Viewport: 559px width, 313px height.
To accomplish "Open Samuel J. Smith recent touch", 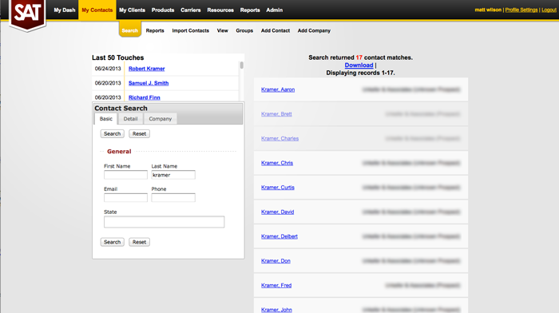I will point(149,83).
